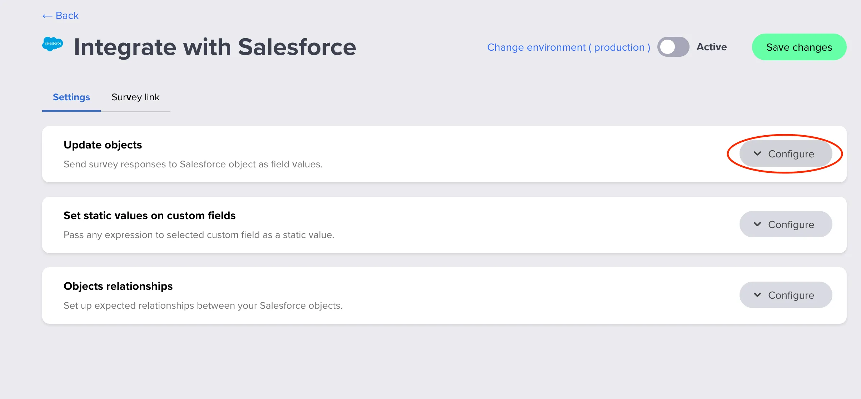The image size is (861, 399).
Task: Click the Salesforce cloud logo icon
Action: (53, 44)
